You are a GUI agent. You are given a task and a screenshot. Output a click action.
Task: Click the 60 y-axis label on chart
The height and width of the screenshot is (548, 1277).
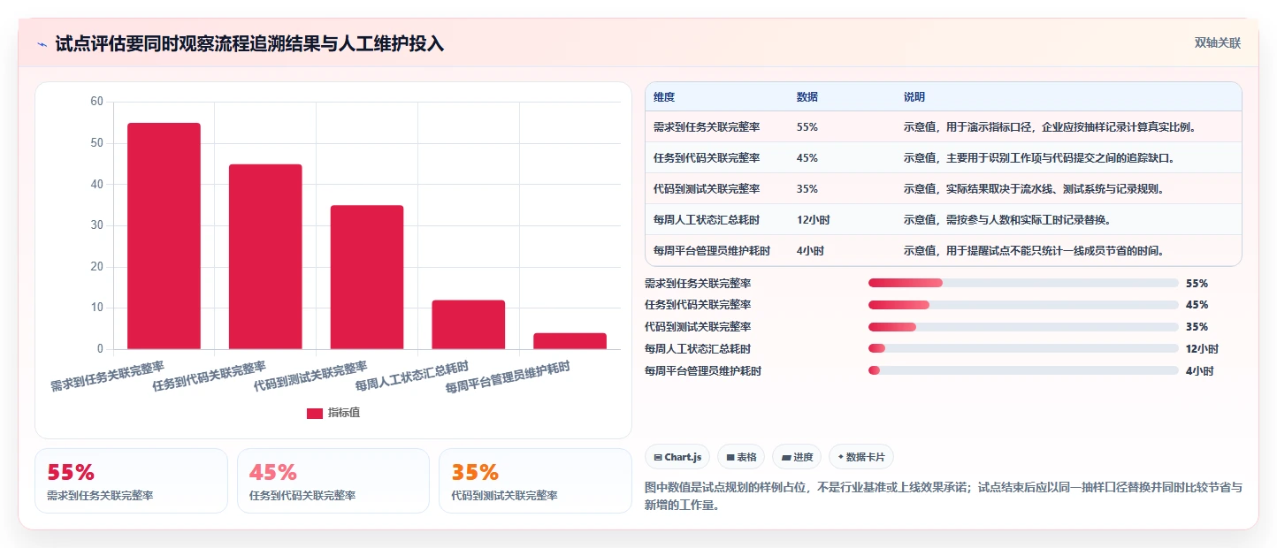(x=97, y=102)
